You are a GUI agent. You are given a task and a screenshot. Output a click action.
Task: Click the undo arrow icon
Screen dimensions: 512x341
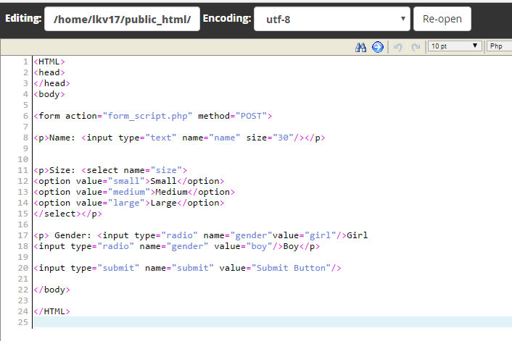tap(397, 47)
